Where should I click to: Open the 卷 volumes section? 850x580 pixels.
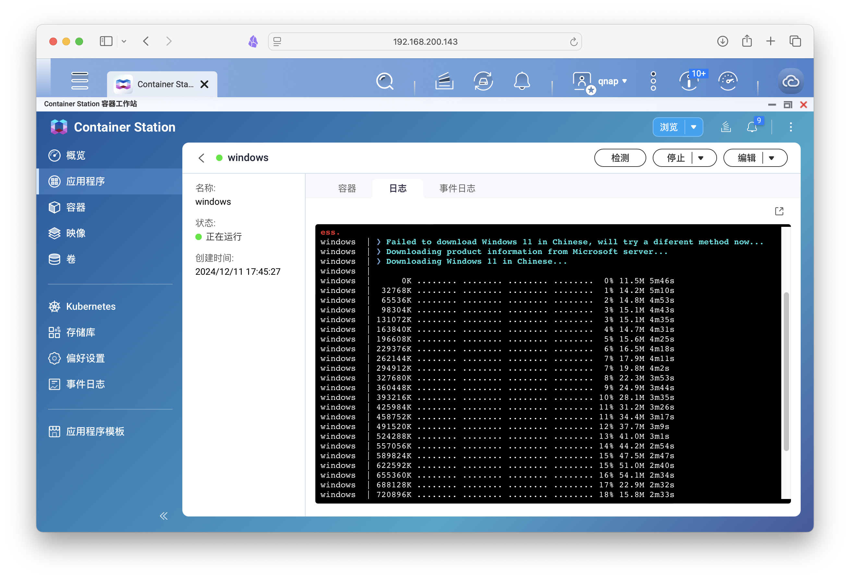(71, 259)
